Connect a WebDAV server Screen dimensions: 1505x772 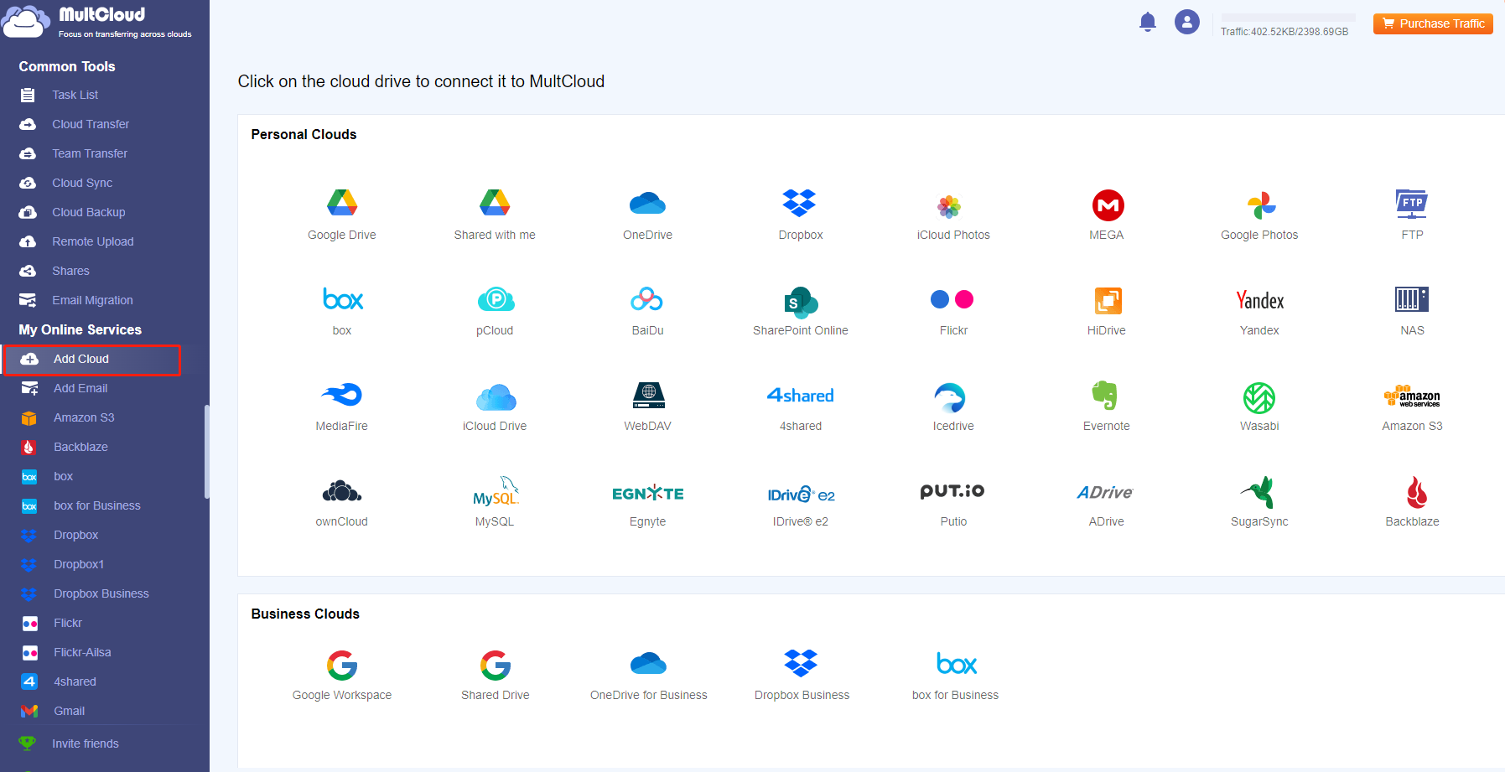648,395
